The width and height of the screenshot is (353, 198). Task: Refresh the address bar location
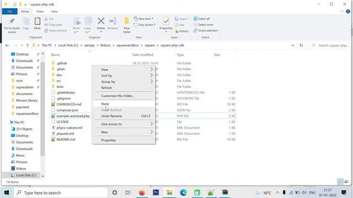[301, 45]
